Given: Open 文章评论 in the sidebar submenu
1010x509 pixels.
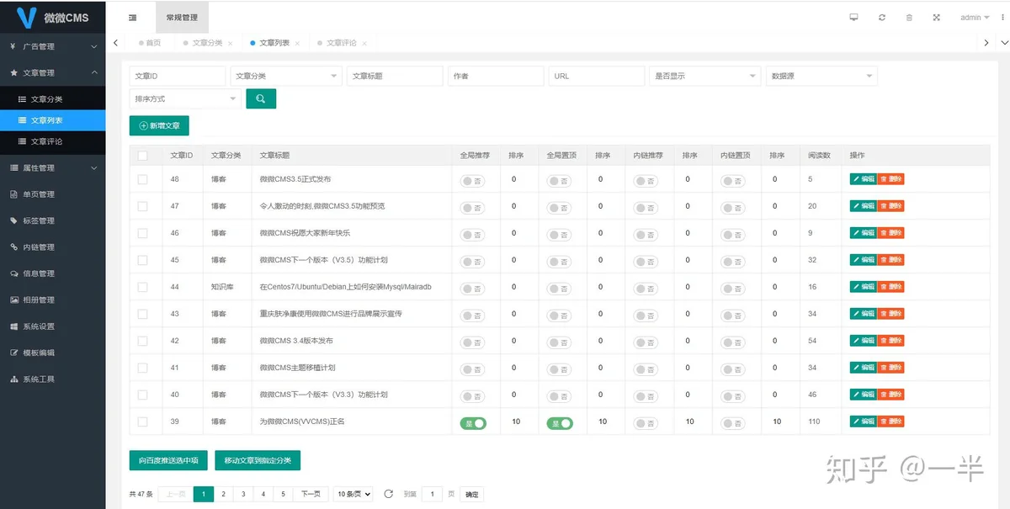Looking at the screenshot, I should [52, 141].
